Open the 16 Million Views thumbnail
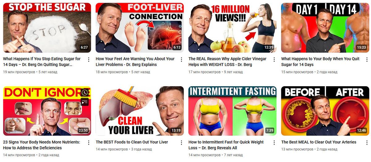 [232, 28]
